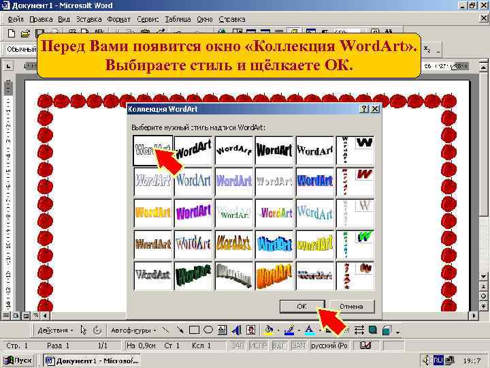Switch to Web Layout view button

coord(16,316)
